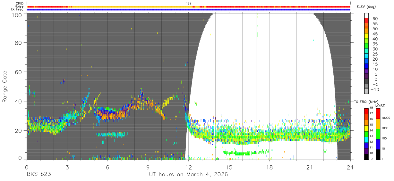The height and width of the screenshot is (181, 394).
Task: Click the Noise row label at top left
Action: click(19, 6)
